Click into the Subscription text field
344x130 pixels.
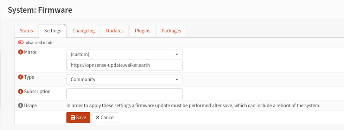click(x=124, y=94)
